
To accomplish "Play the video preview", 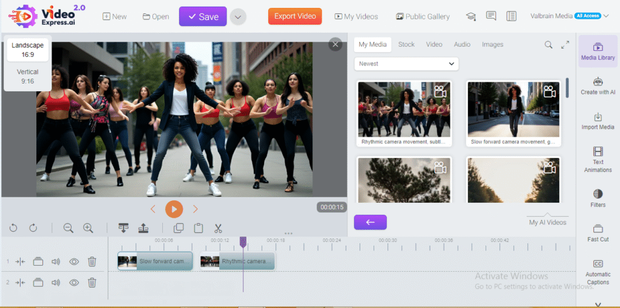I will pos(174,209).
